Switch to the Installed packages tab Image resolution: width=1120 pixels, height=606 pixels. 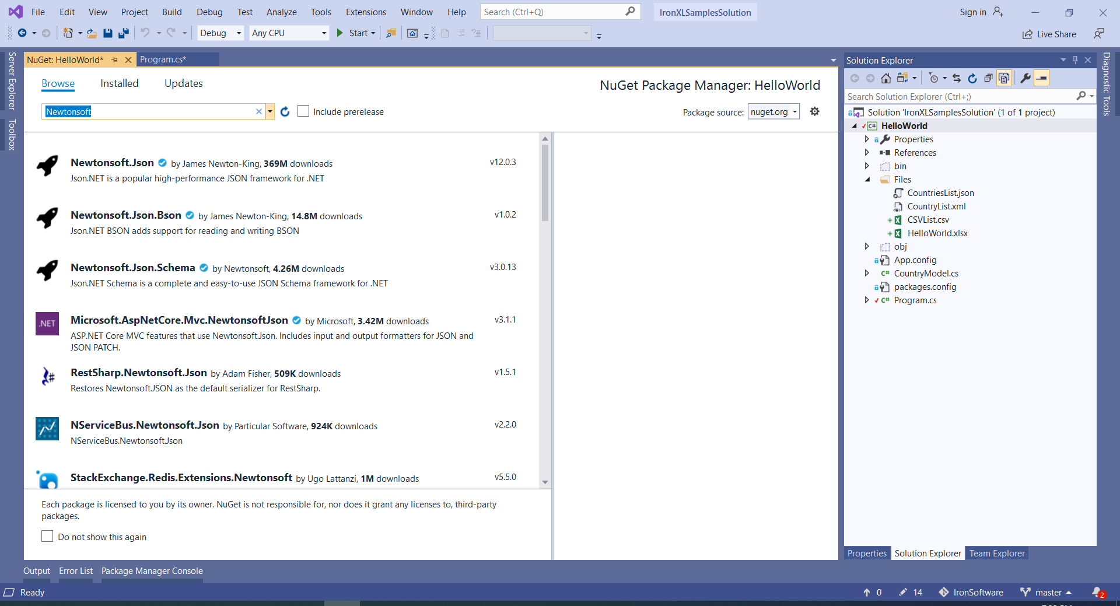[120, 83]
